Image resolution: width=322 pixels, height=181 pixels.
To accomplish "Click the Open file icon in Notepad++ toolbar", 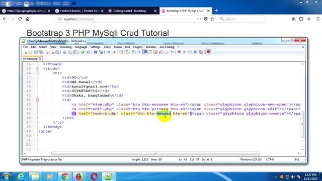I will (30, 52).
